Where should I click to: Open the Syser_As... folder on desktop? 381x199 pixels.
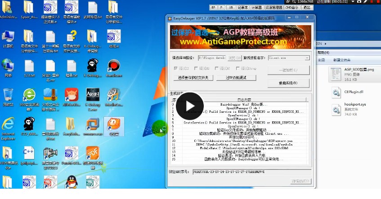pos(29,10)
